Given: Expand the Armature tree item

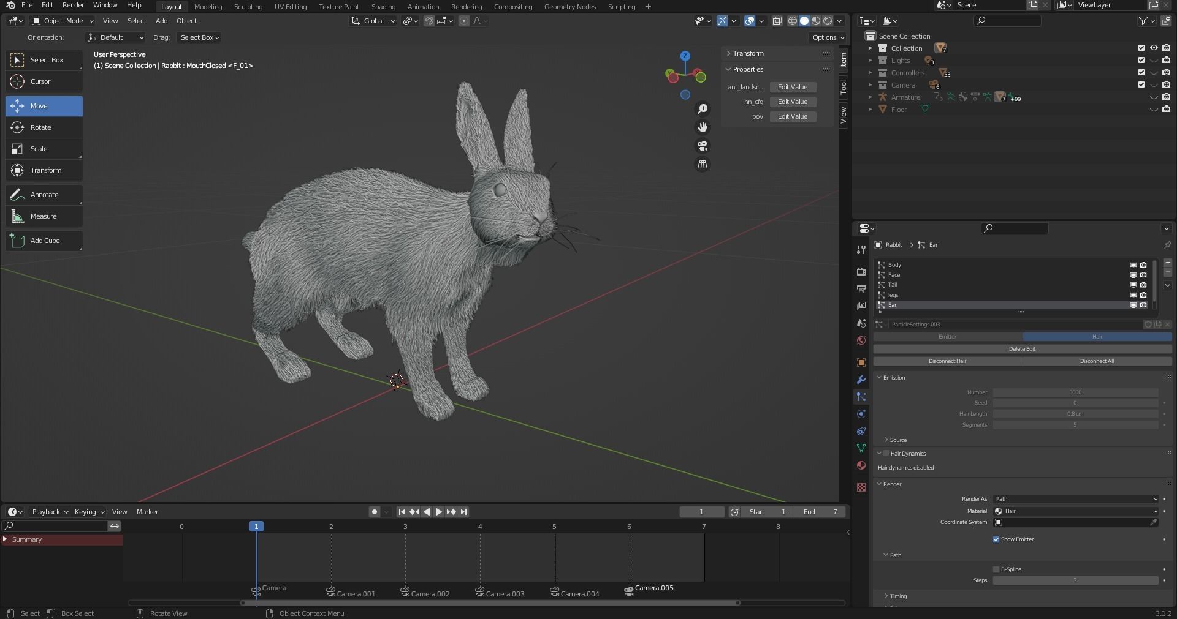Looking at the screenshot, I should coord(870,97).
